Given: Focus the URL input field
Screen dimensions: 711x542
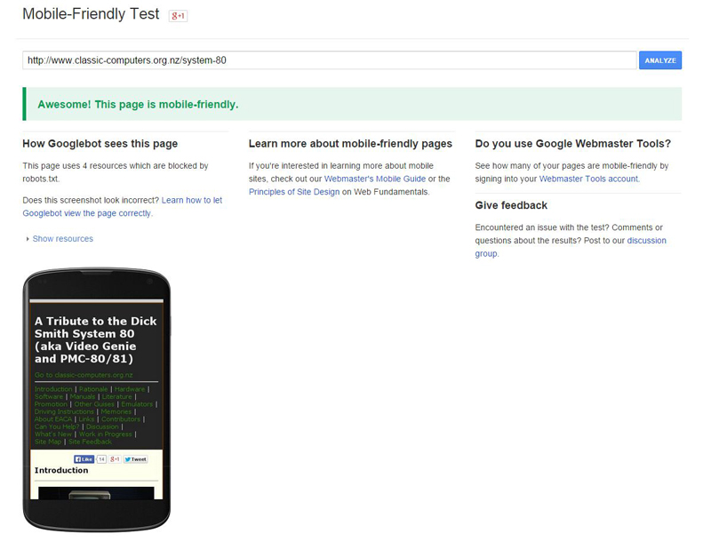Looking at the screenshot, I should click(x=330, y=60).
